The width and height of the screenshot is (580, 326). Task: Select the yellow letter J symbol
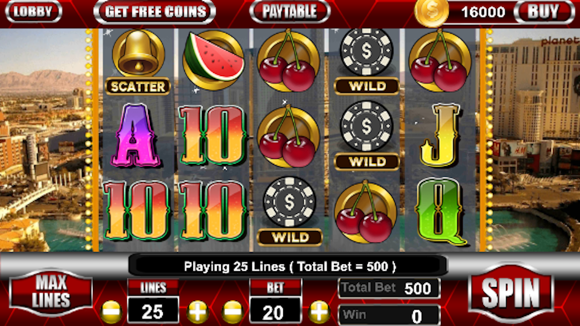tap(440, 135)
